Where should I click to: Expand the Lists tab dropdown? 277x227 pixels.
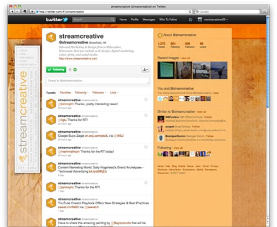[117, 92]
